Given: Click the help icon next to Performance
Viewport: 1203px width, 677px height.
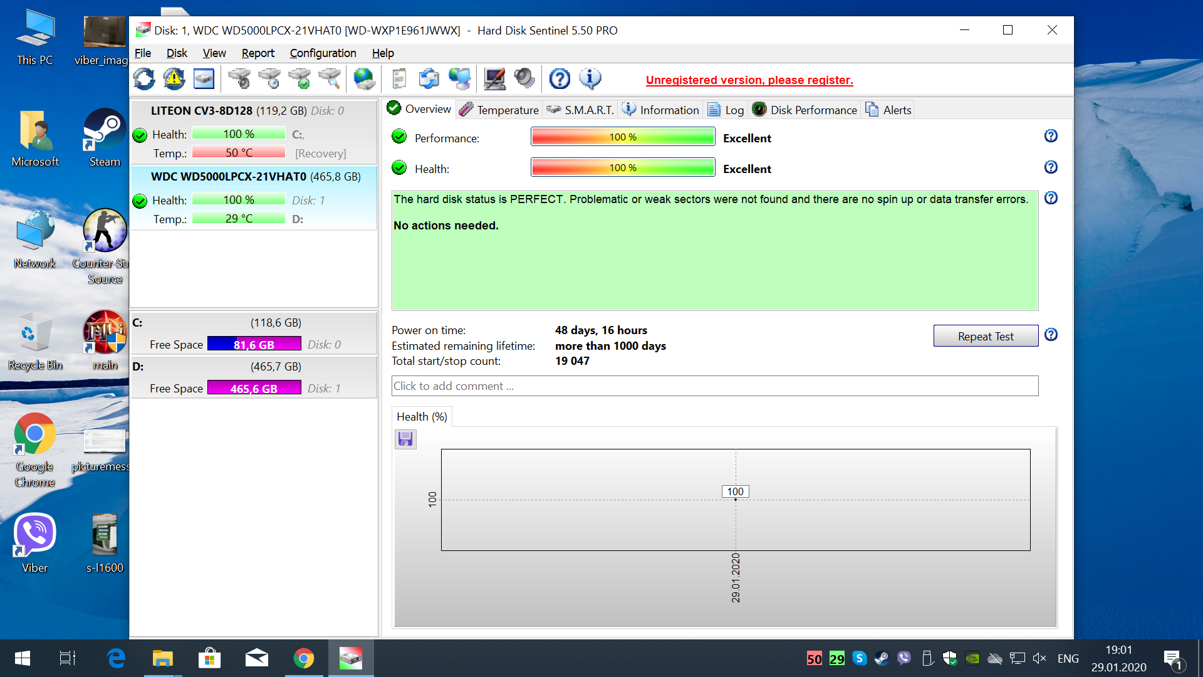Looking at the screenshot, I should point(1051,136).
